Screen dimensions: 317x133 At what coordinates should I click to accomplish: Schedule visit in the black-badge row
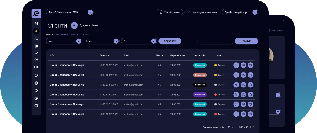236,85
